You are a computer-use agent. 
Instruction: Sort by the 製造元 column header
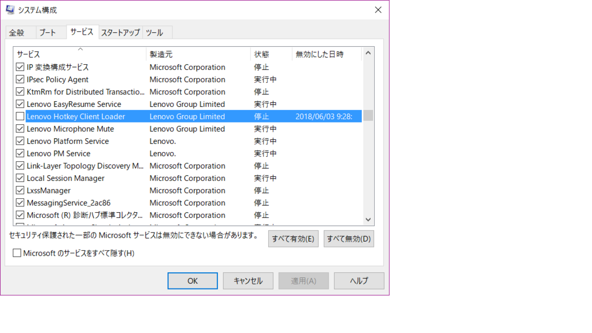point(198,54)
